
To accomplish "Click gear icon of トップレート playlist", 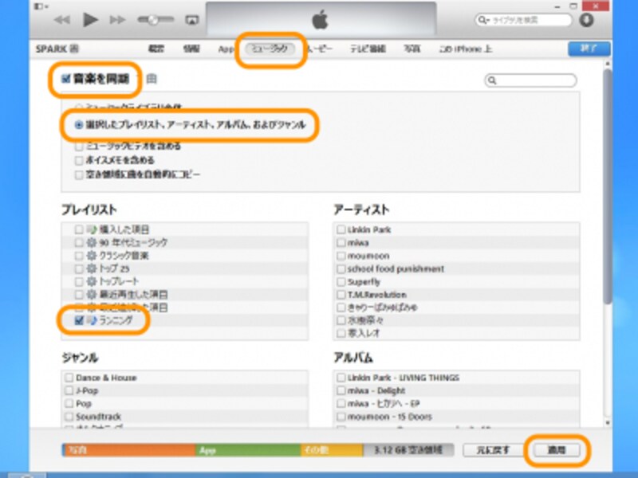I will 92,282.
